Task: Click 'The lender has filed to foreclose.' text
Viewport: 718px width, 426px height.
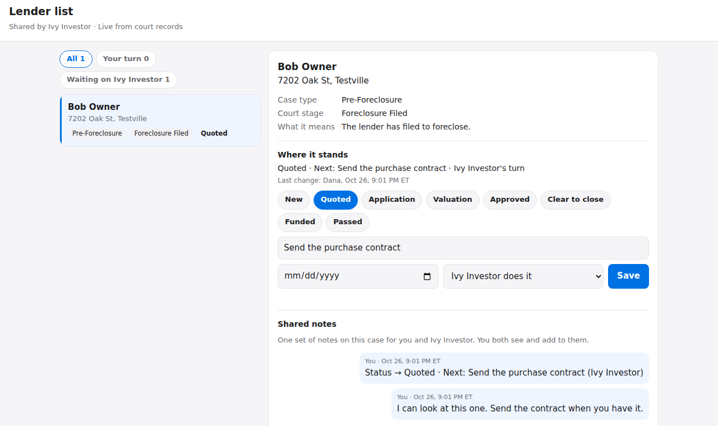Action: click(x=406, y=127)
